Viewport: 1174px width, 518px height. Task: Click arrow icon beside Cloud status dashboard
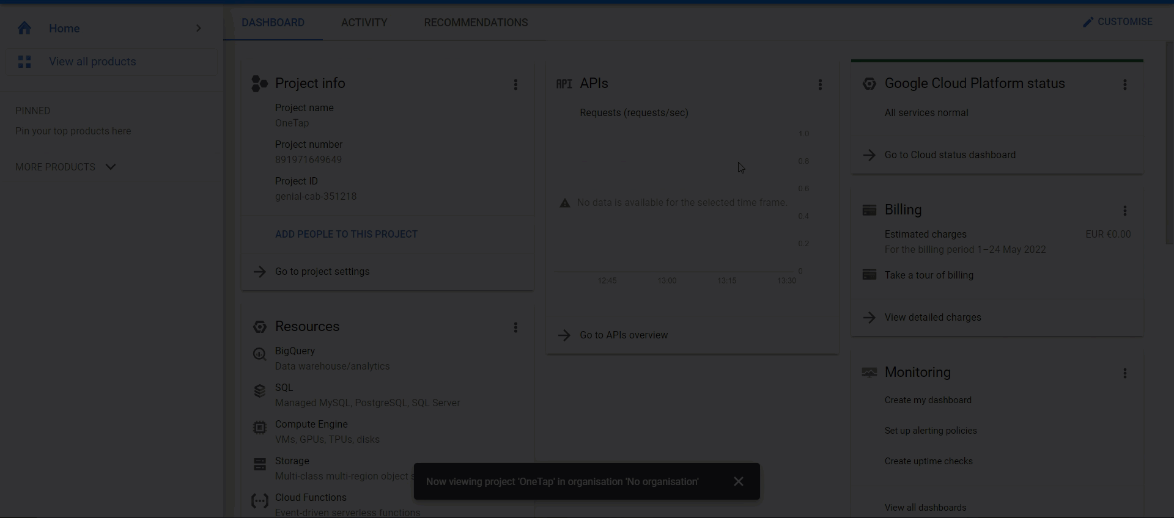[x=869, y=155]
